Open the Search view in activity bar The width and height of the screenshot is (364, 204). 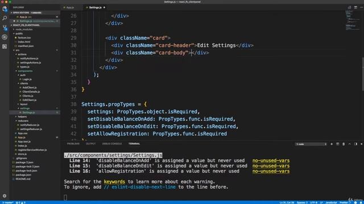5,18
